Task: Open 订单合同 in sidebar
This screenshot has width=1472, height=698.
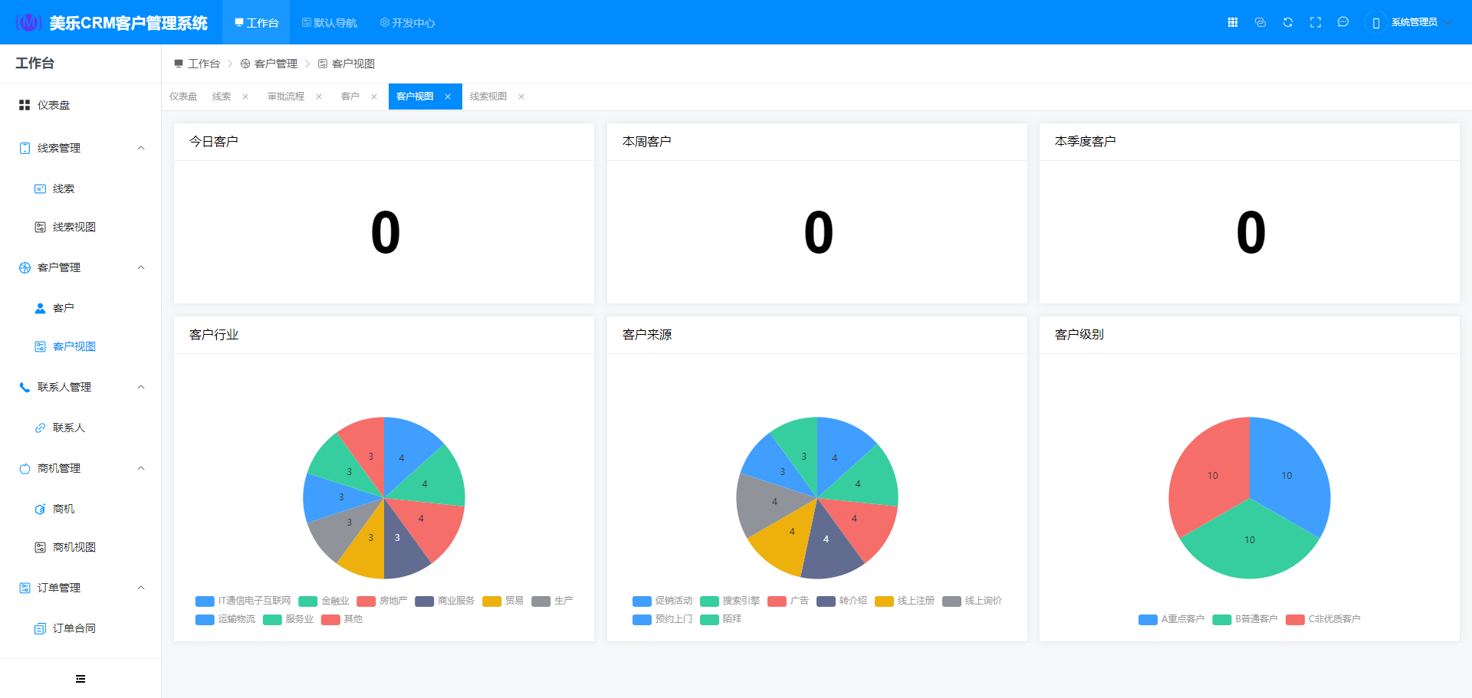Action: coord(74,628)
